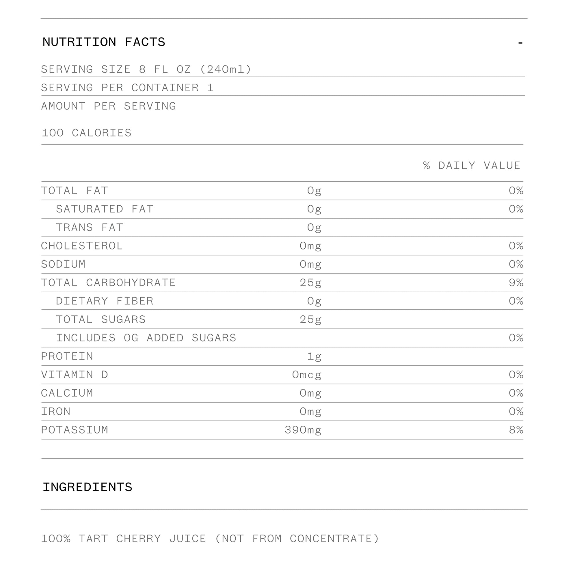Click the Sodium row label
Viewport: 562px width, 562px height.
[63, 264]
